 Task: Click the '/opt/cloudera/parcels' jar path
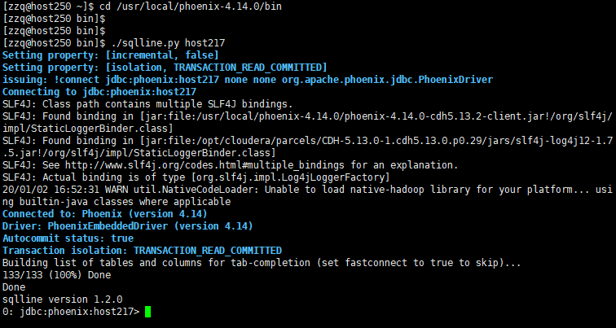[x=367, y=140]
